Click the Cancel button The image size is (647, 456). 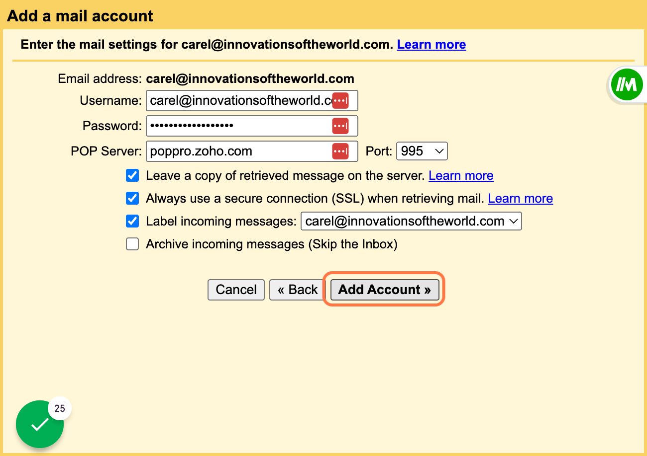pos(236,290)
